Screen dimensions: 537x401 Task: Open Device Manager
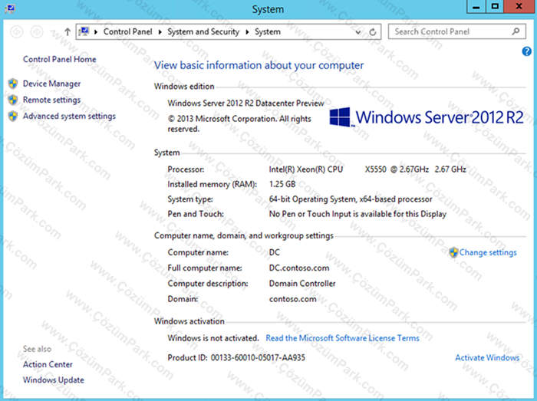(x=51, y=84)
